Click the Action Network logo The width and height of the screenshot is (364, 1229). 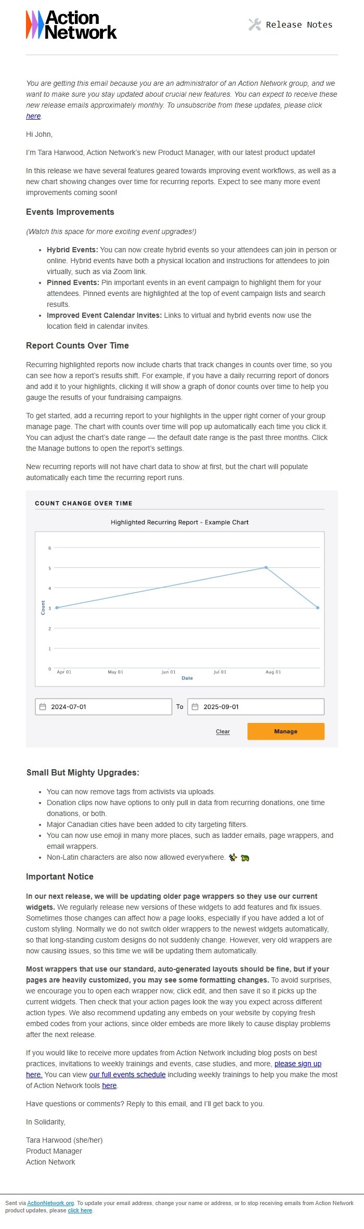coord(70,25)
